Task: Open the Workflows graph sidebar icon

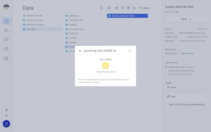Action: point(6,39)
